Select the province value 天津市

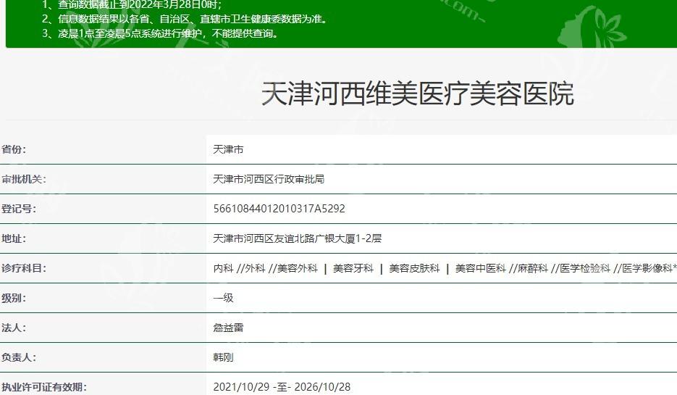tap(228, 149)
